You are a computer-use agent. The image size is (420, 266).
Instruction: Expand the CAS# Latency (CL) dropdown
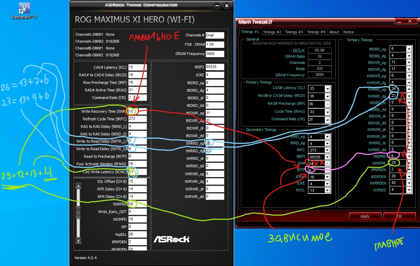click(328, 88)
